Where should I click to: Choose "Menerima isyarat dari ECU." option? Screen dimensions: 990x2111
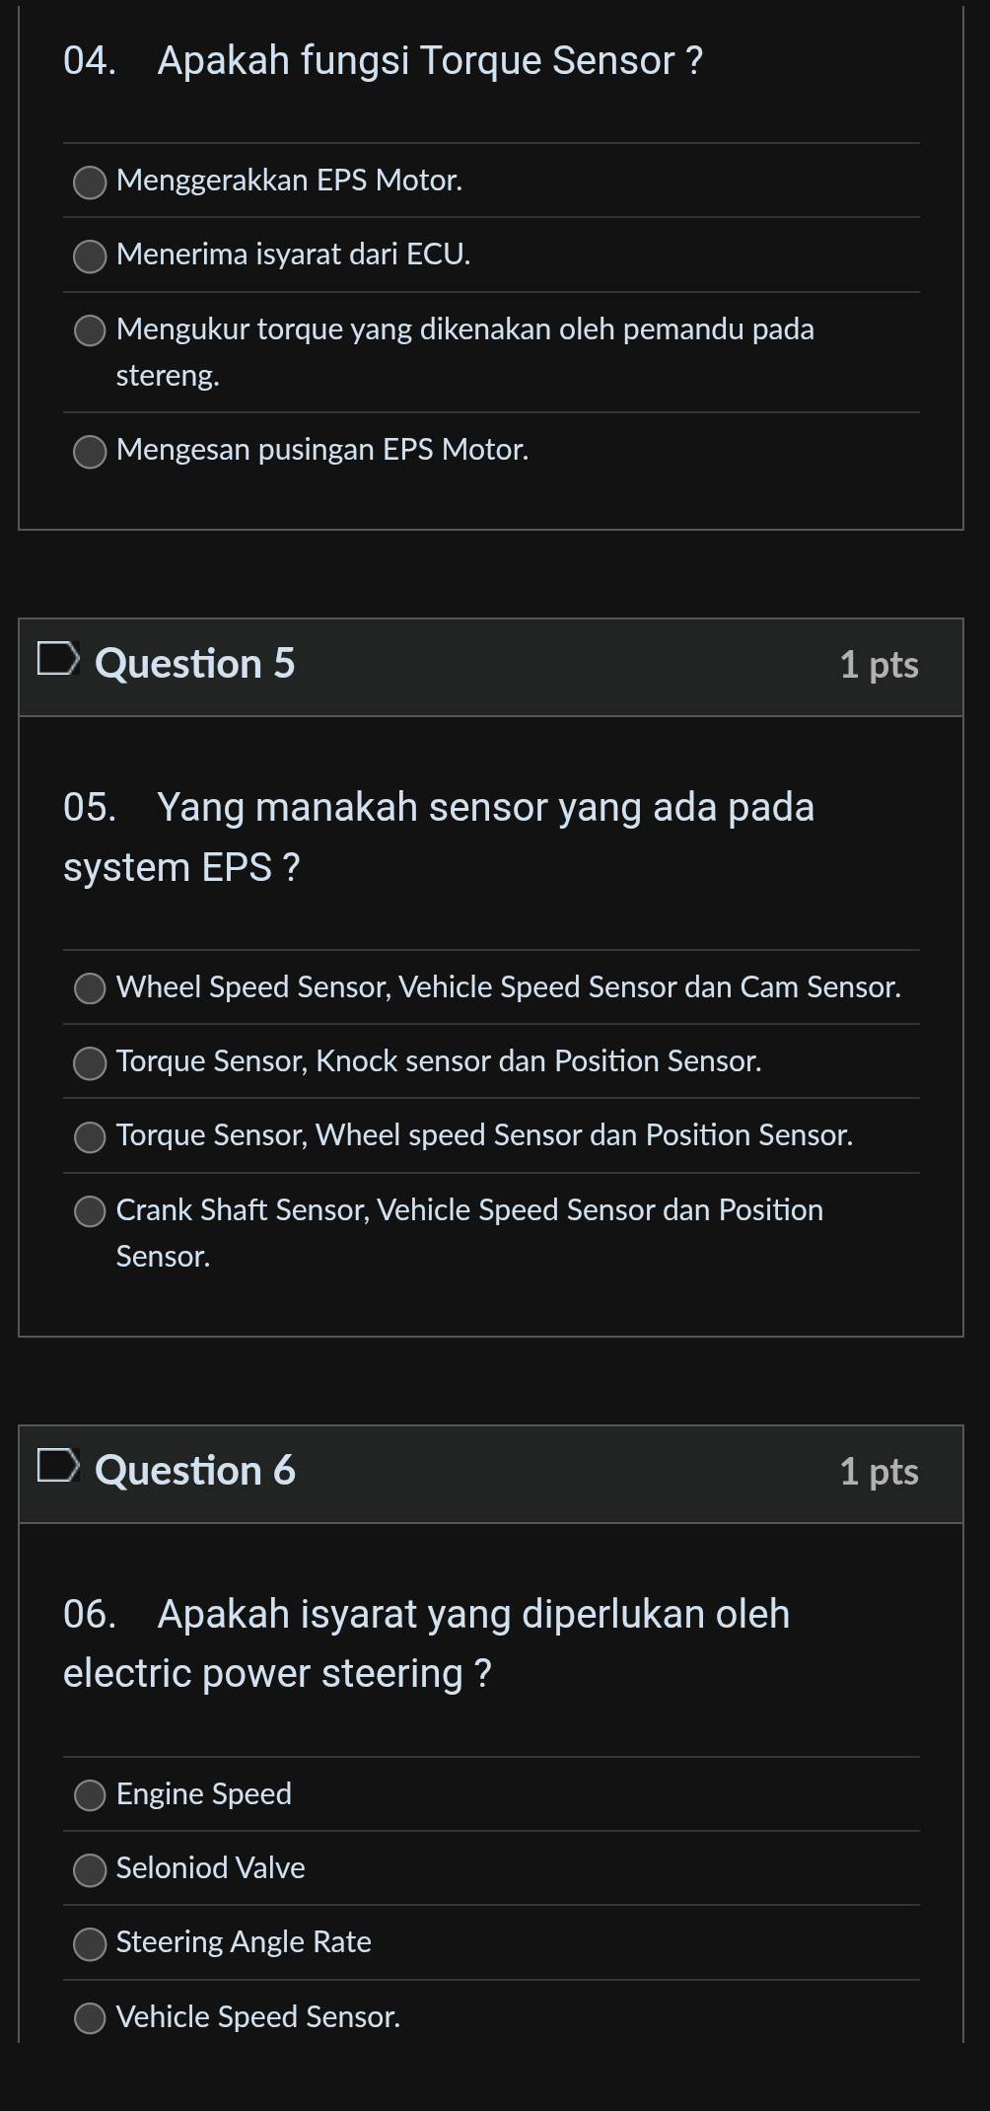tap(90, 256)
